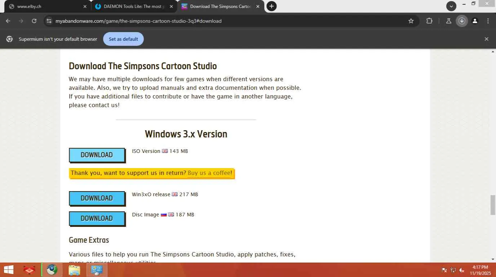Minimize the browser window
Screen dimensions: 496x277
pos(464,4)
